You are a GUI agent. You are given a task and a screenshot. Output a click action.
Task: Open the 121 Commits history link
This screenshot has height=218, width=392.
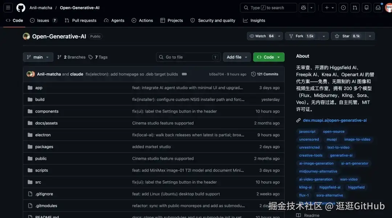click(x=265, y=74)
